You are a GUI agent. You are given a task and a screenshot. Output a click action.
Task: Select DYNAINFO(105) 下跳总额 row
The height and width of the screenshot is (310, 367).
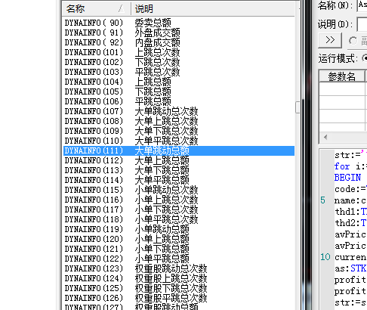(179, 91)
